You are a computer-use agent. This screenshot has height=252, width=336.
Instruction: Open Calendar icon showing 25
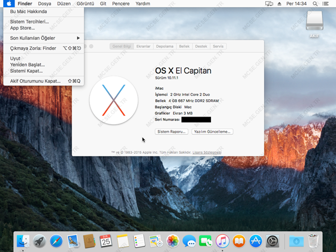(x=106, y=241)
